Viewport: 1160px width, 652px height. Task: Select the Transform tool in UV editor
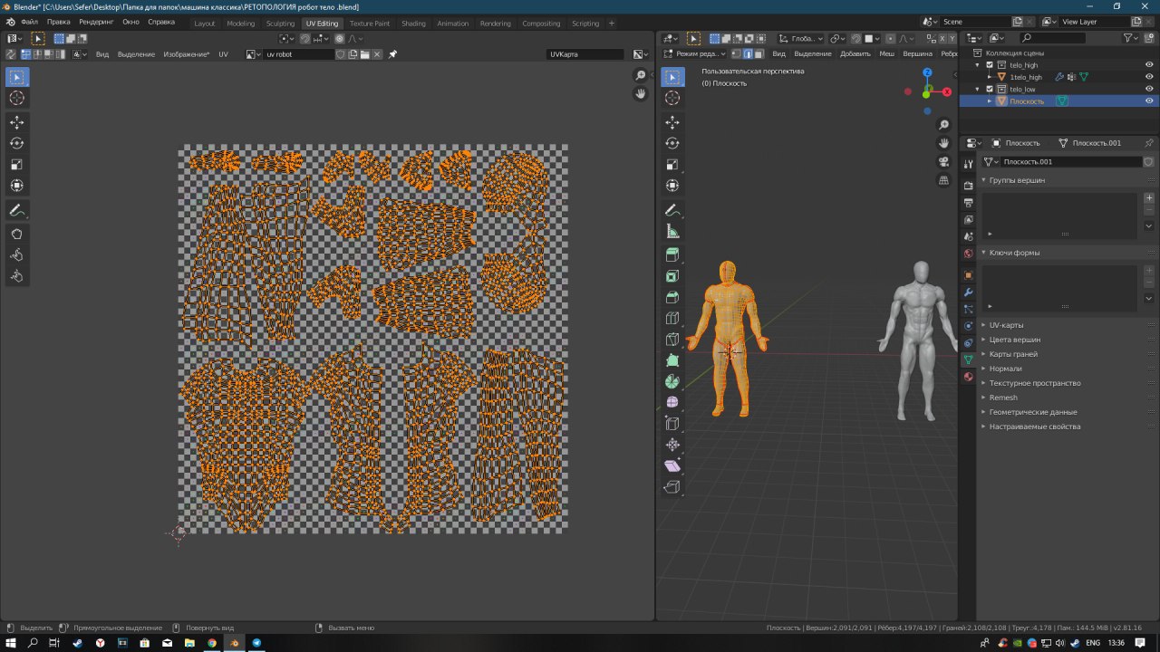click(x=16, y=186)
